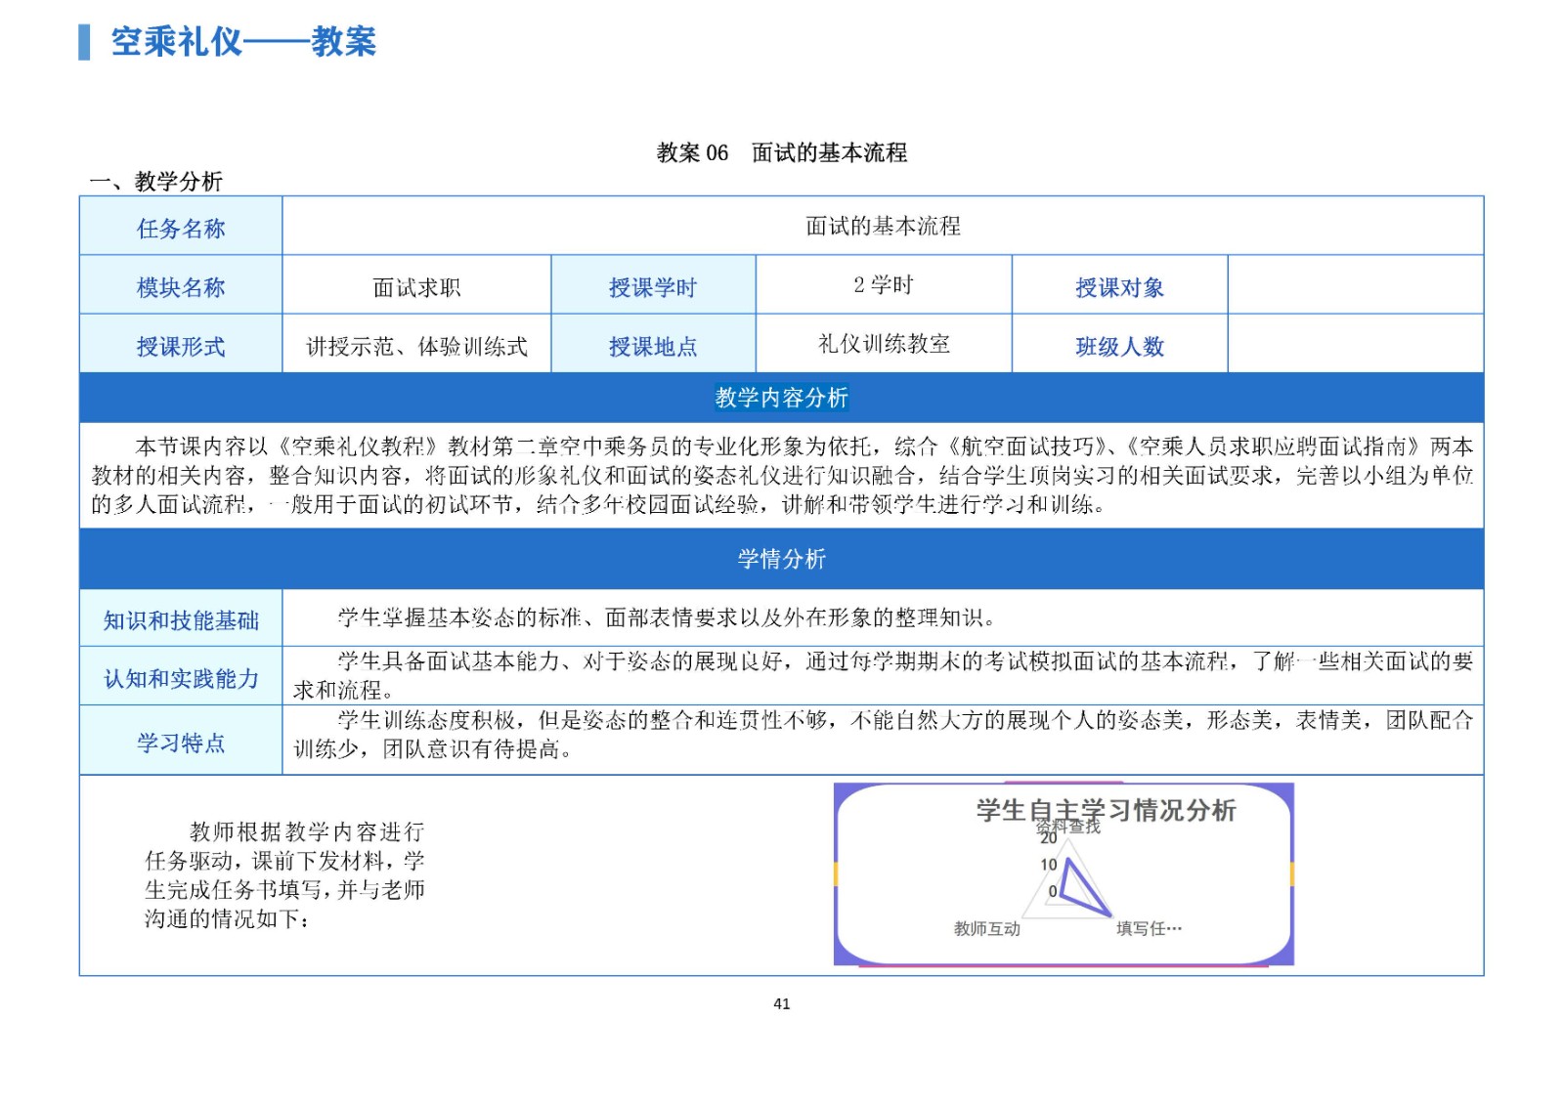Image resolution: width=1564 pixels, height=1105 pixels.
Task: Click the paragraph 教师根据教学内容进行任务驱动
Action: (x=284, y=875)
